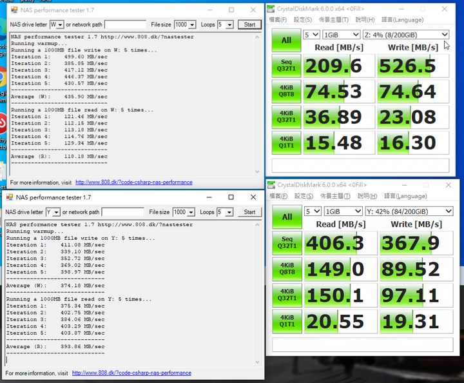
Task: Open test count dropdown in bottom CrystalDiskMark
Action: pyautogui.click(x=313, y=211)
